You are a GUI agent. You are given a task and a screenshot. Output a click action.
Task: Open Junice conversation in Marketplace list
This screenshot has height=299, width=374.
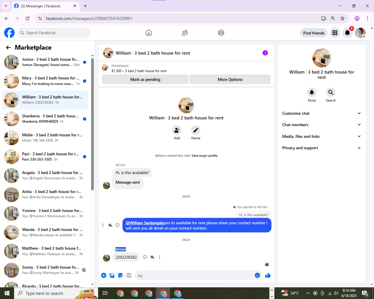[45, 62]
